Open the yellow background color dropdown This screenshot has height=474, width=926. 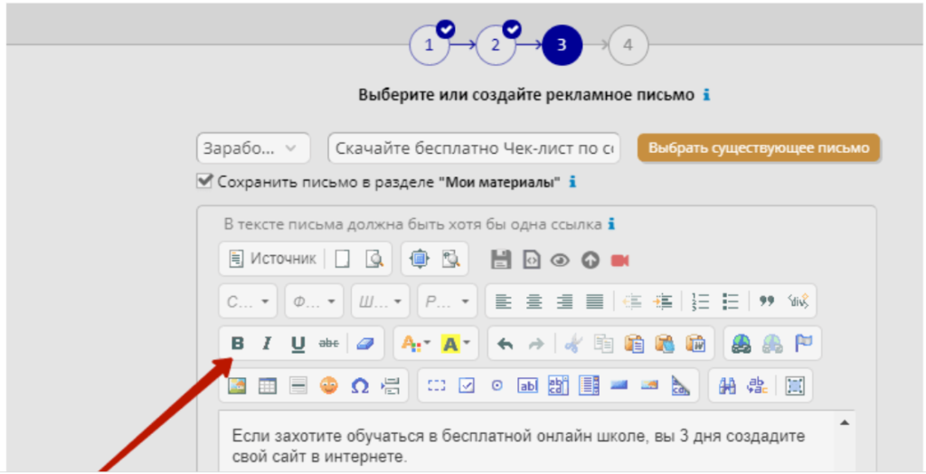point(456,344)
